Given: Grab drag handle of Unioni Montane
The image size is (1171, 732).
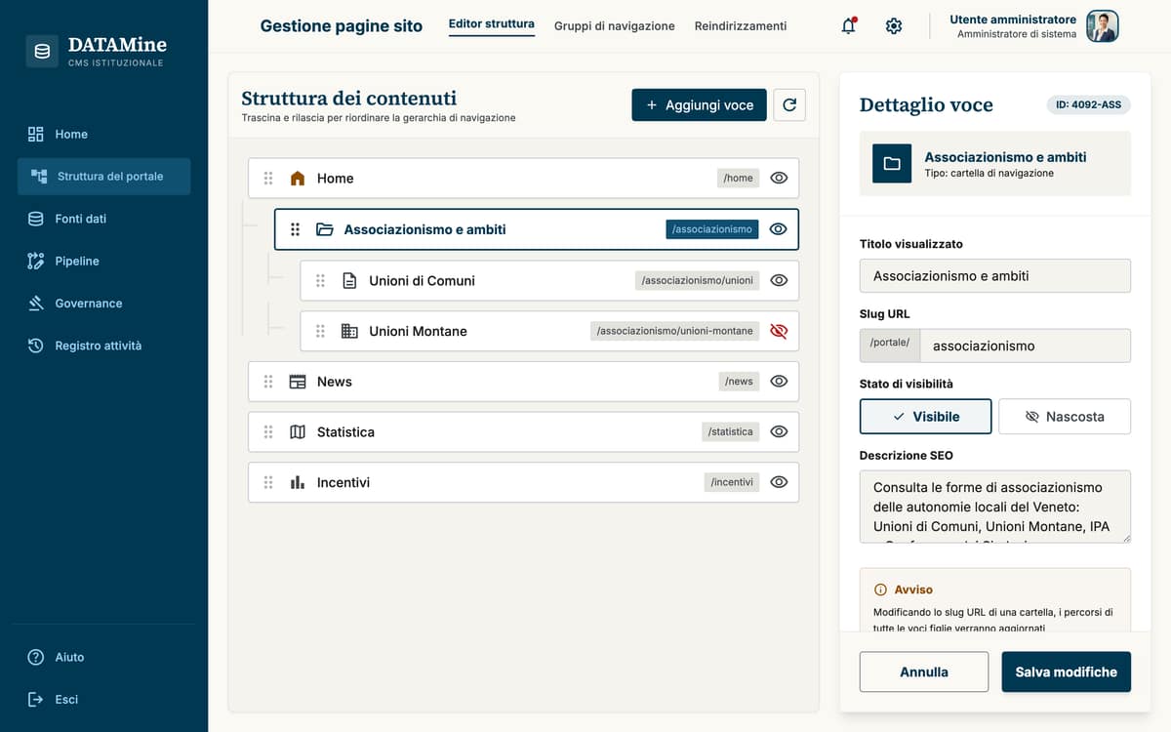Looking at the screenshot, I should pos(320,331).
